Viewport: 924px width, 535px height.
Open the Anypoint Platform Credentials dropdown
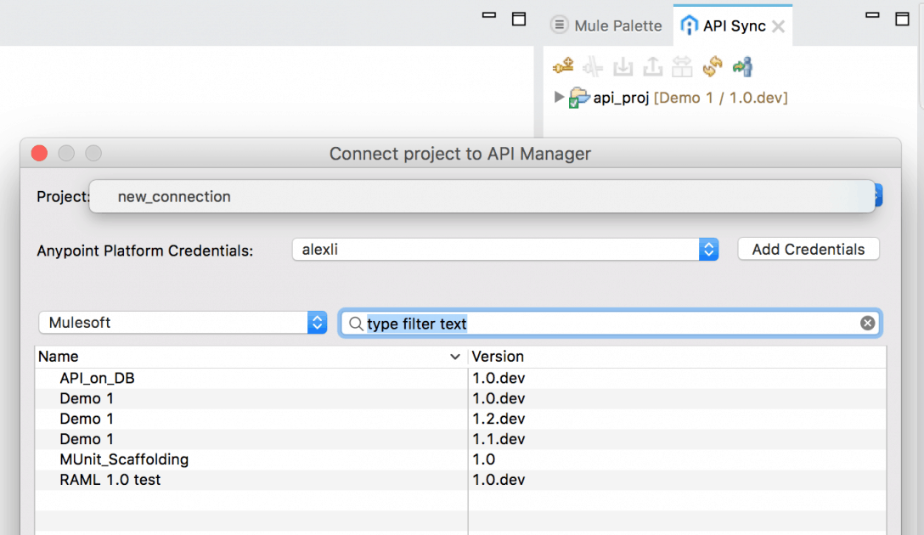[x=707, y=249]
